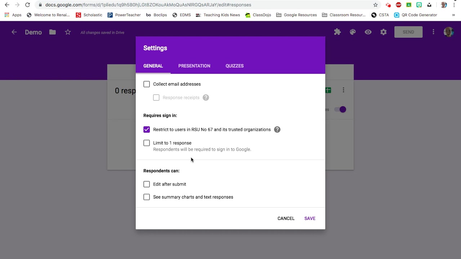
Task: Open the color palette customize theme icon
Action: 353,32
